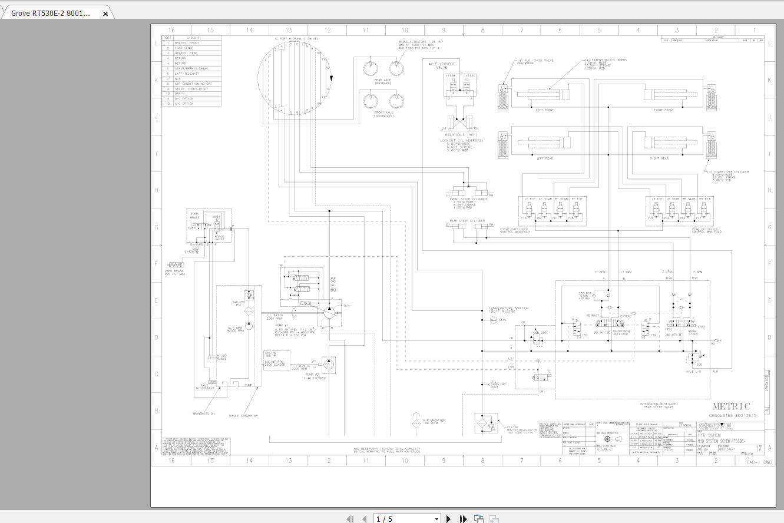Select the Grove RT530E-2 document tab
The width and height of the screenshot is (784, 523).
(51, 13)
